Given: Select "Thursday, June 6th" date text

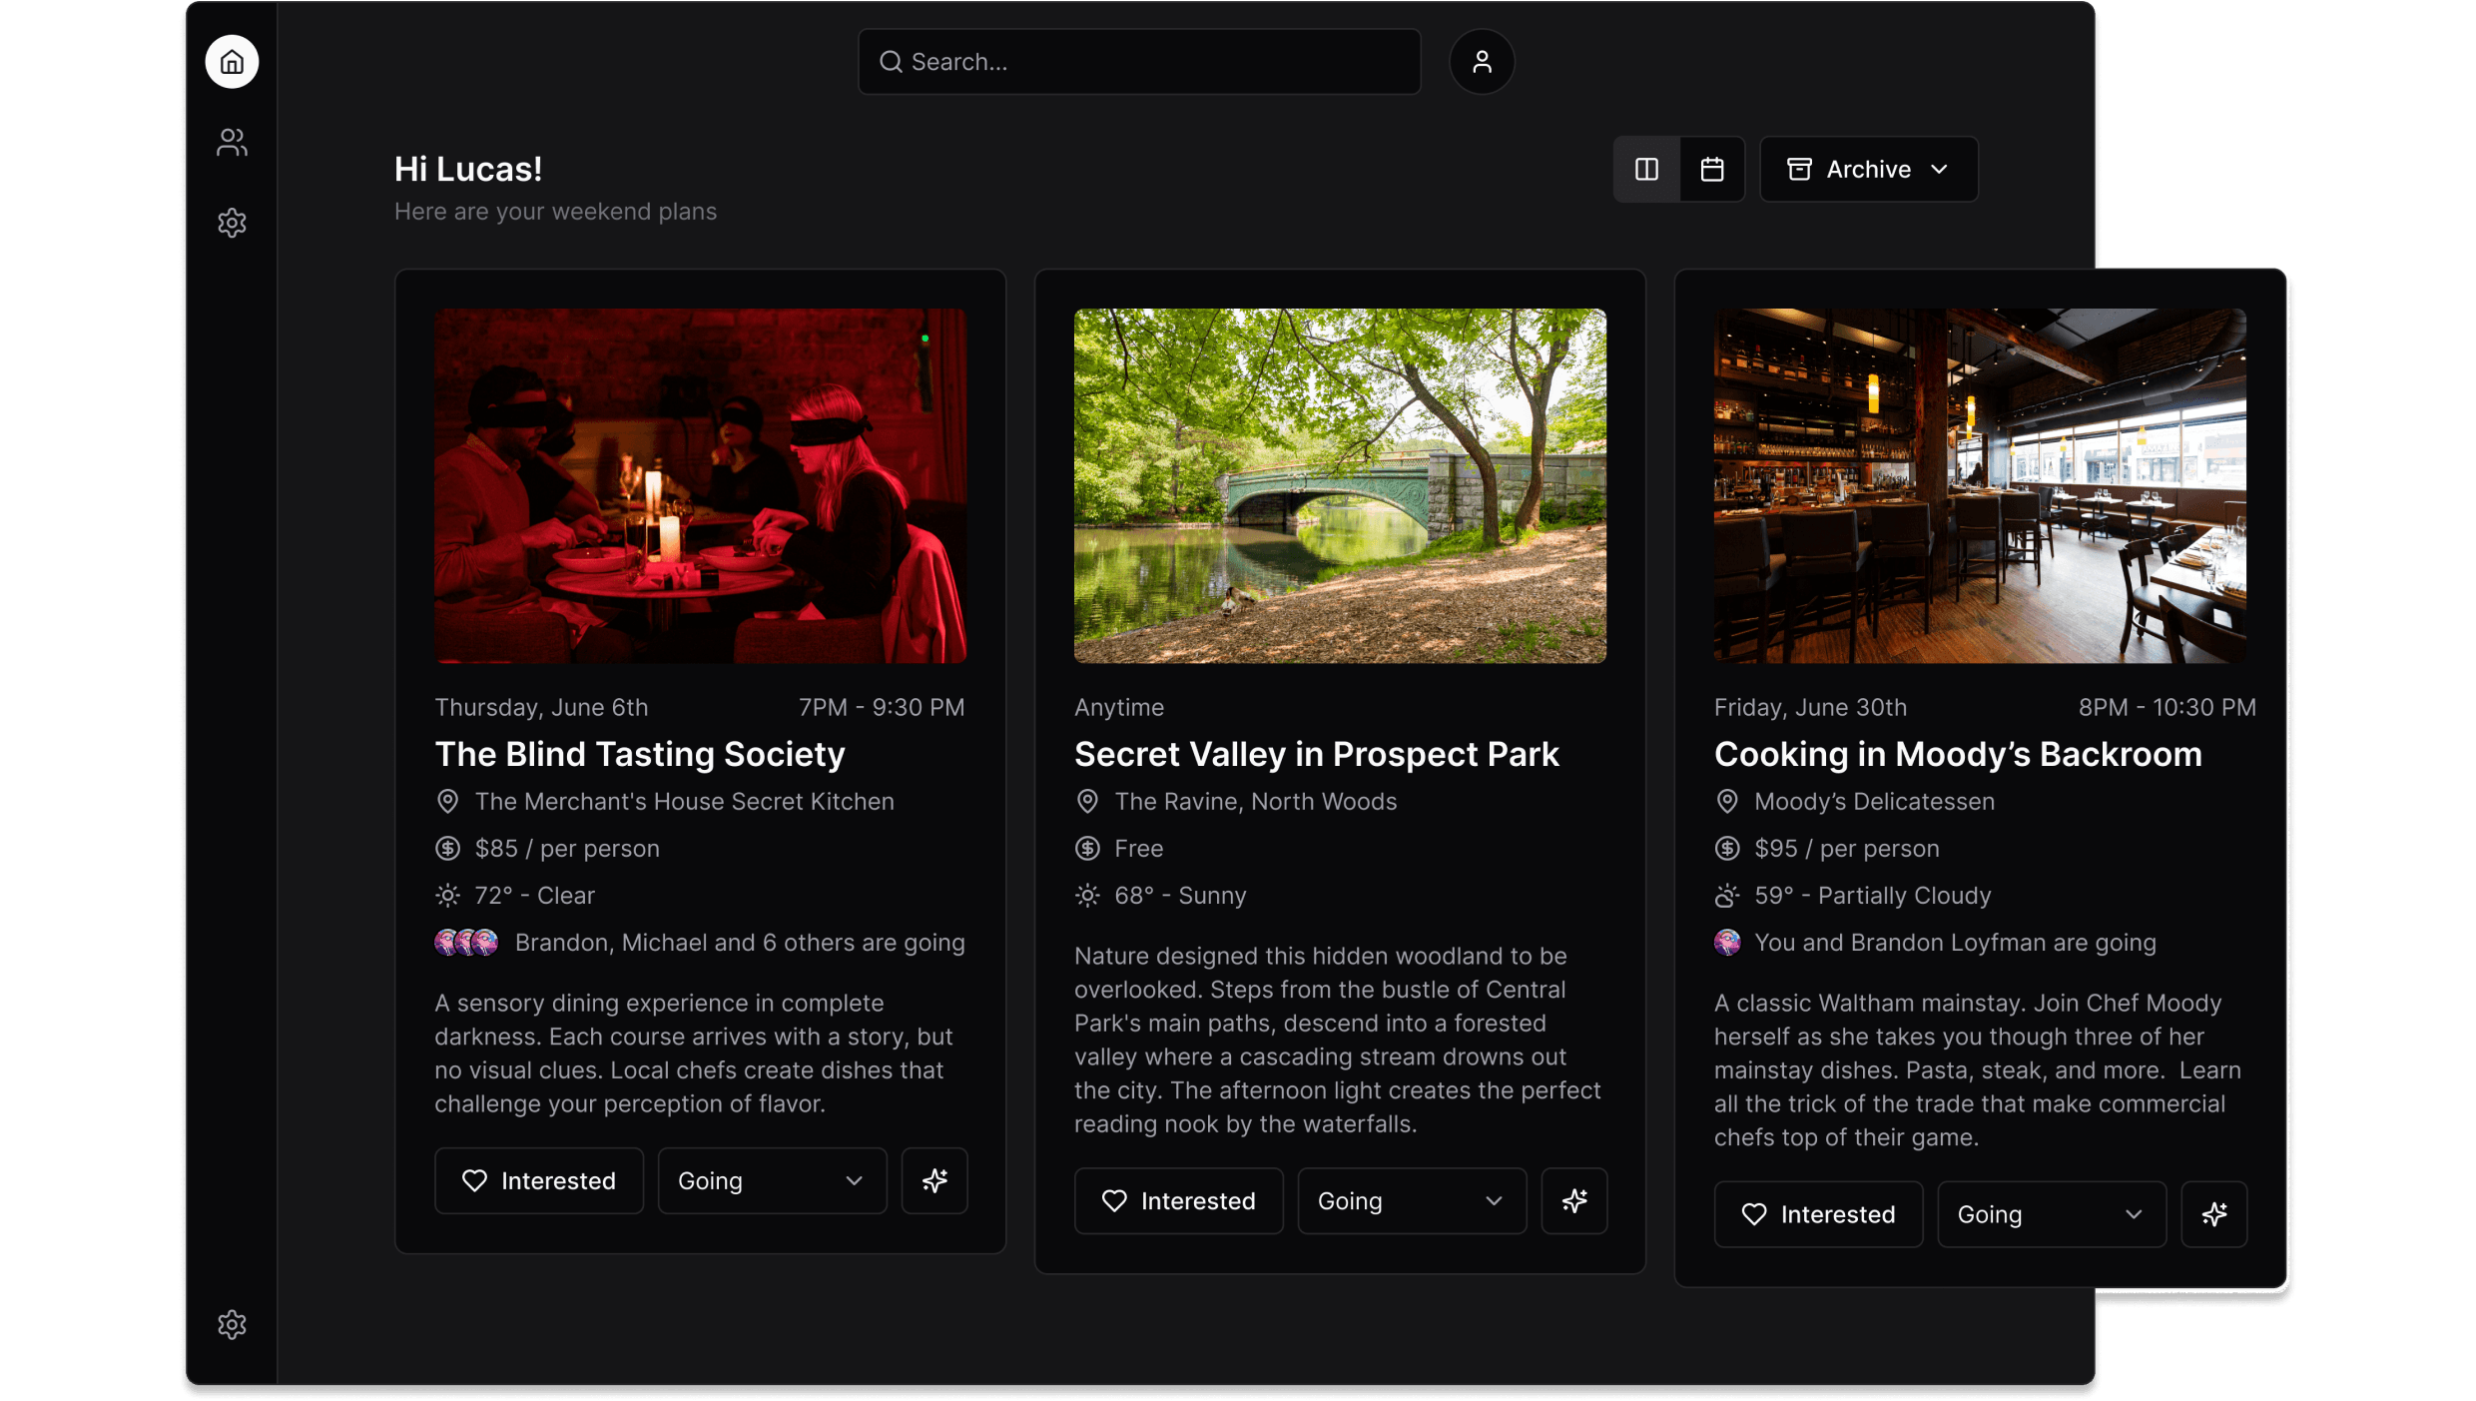Looking at the screenshot, I should 541,707.
